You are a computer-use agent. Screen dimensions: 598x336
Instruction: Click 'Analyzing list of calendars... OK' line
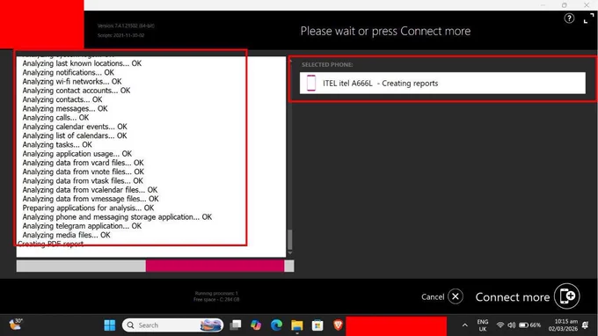(75, 135)
